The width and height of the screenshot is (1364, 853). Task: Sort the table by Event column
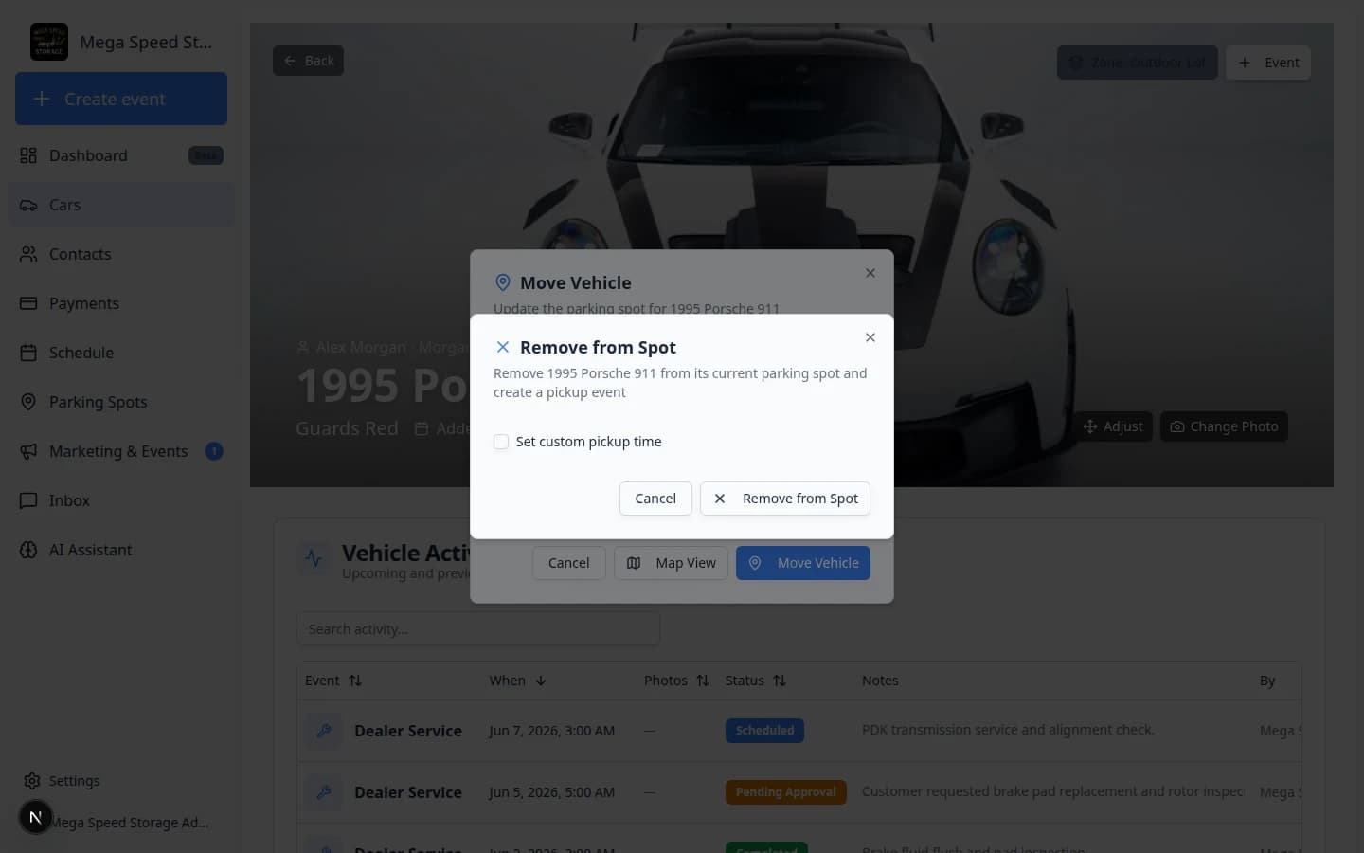point(333,681)
